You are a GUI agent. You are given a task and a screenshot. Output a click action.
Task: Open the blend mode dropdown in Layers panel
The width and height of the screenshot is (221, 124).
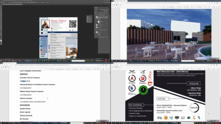click(99, 11)
